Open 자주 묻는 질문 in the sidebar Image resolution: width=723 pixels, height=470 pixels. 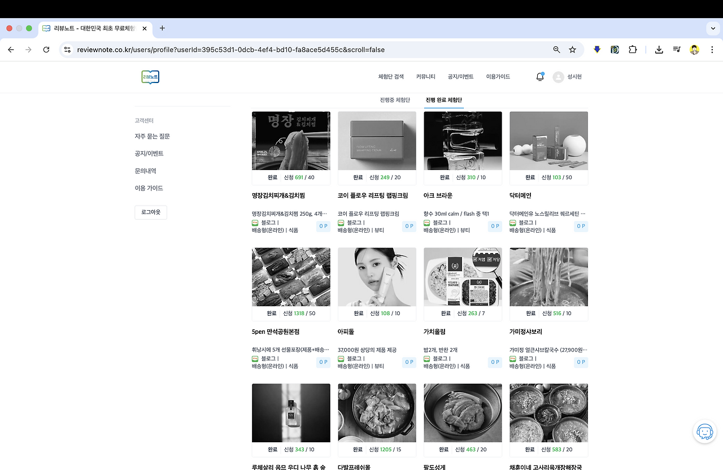pyautogui.click(x=152, y=136)
